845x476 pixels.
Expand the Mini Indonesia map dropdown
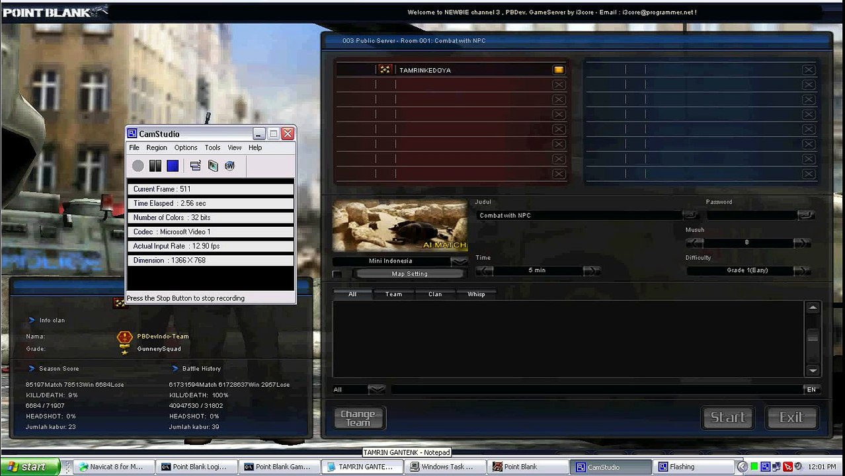459,261
